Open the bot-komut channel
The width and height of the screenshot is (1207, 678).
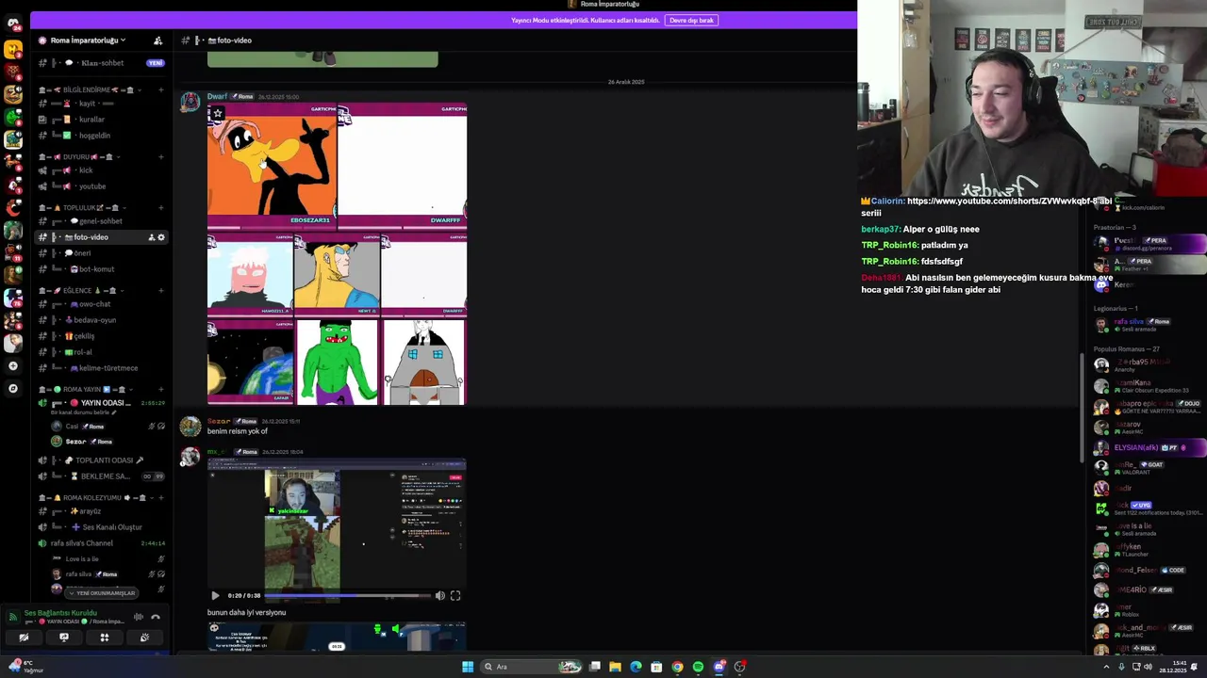(x=102, y=269)
